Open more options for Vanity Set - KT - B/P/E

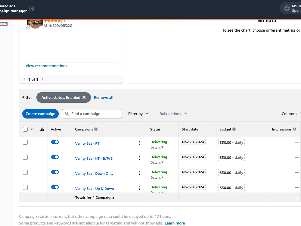click(140, 158)
